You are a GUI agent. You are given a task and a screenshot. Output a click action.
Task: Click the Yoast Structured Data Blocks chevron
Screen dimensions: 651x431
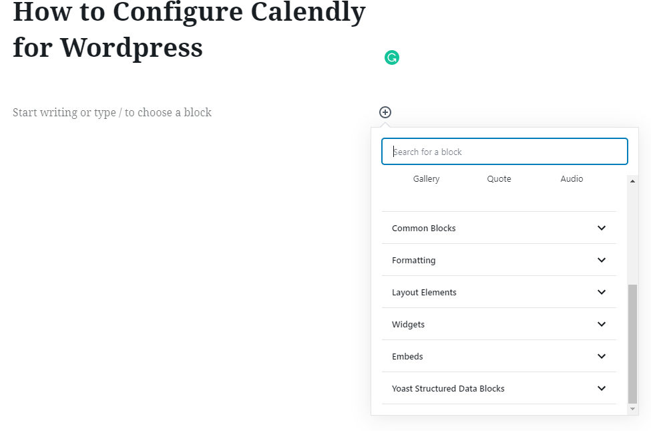click(602, 388)
